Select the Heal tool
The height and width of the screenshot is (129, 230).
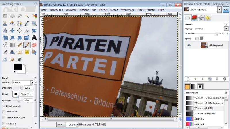(27, 52)
